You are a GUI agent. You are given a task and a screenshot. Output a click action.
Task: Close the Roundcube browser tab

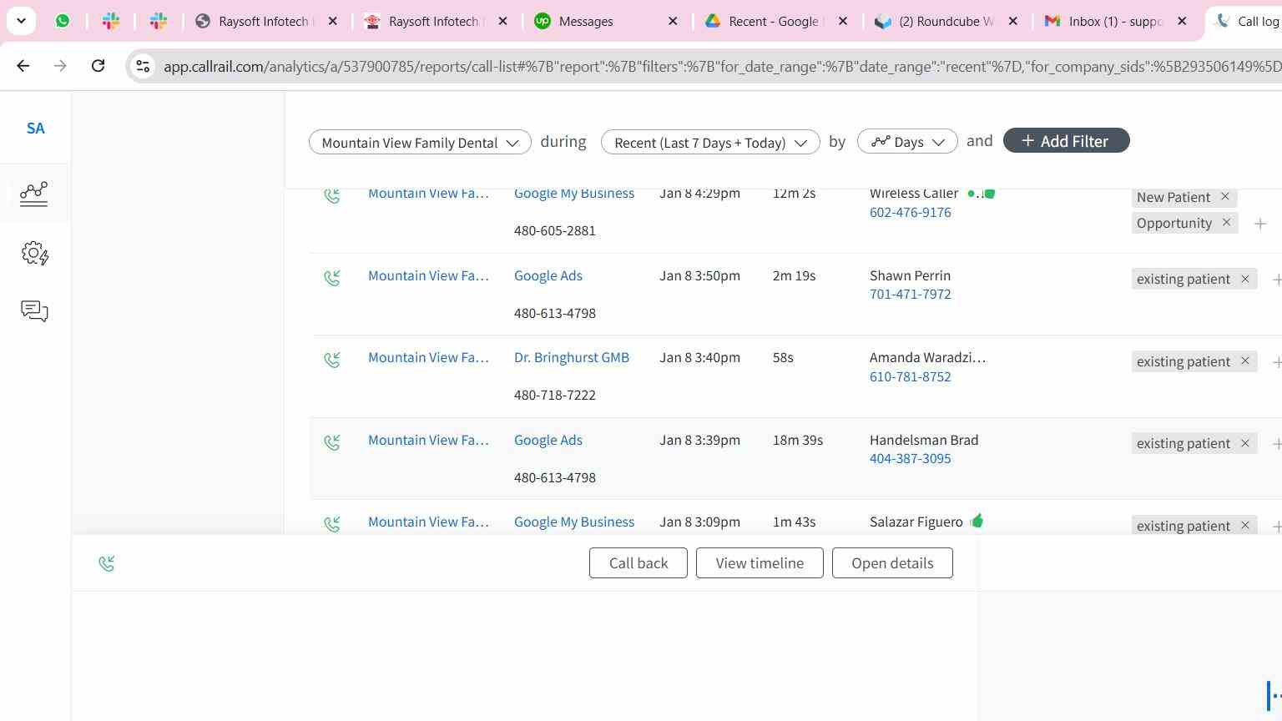[x=1012, y=21]
